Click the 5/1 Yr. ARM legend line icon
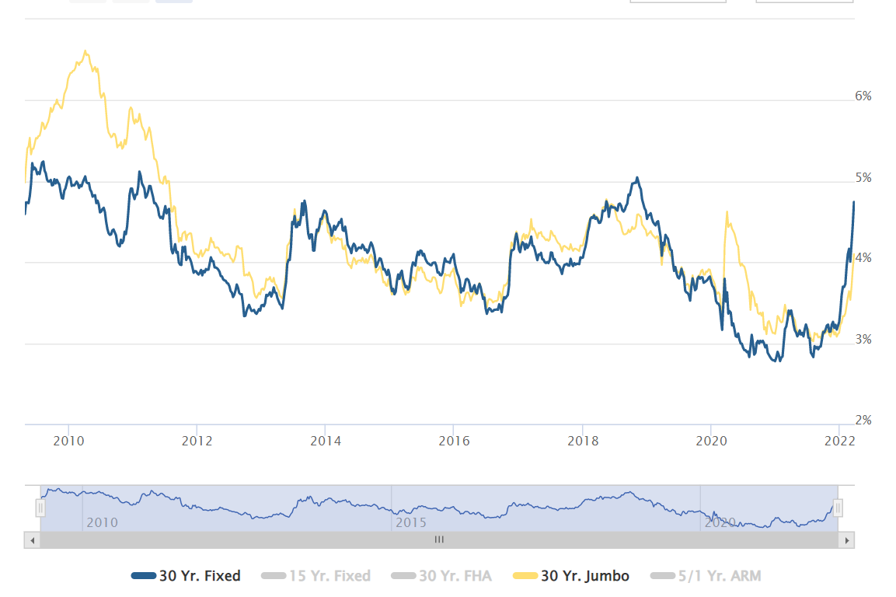Image resolution: width=896 pixels, height=597 pixels. pyautogui.click(x=664, y=575)
